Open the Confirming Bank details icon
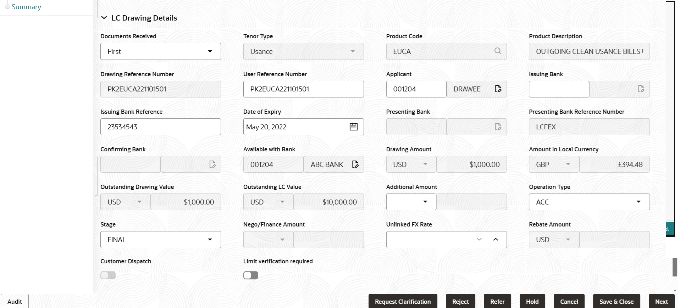The height and width of the screenshot is (308, 680). 212,164
